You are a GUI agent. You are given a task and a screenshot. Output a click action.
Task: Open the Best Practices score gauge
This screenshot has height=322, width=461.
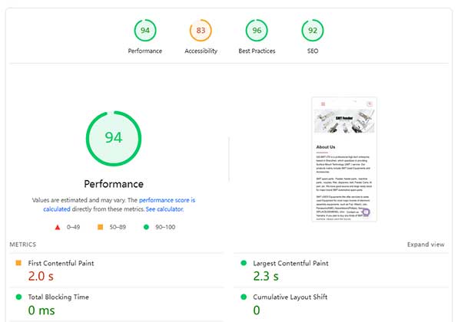click(x=257, y=31)
